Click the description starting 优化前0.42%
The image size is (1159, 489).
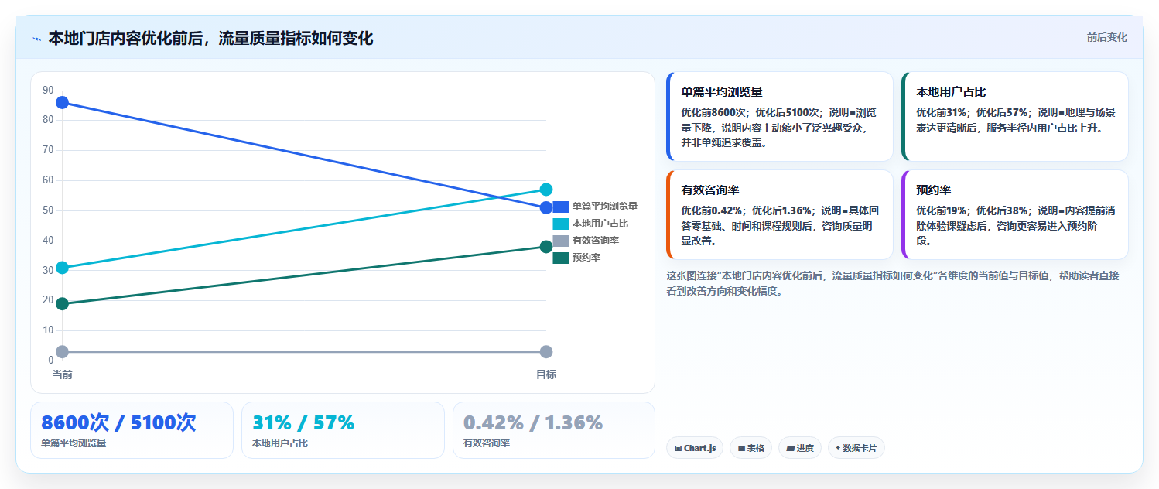point(779,226)
